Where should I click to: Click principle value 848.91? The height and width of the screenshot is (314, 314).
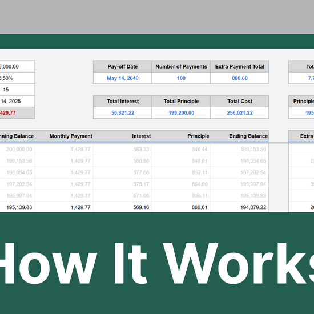(199, 161)
